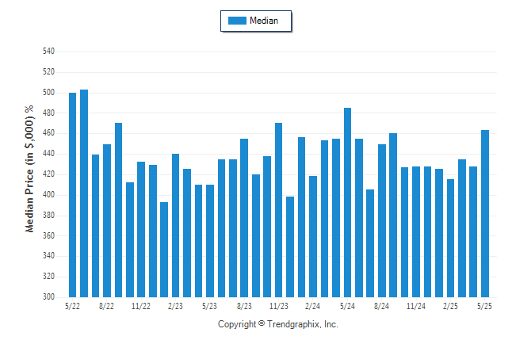
Task: Click the 360 y-axis value
Action: point(48,235)
